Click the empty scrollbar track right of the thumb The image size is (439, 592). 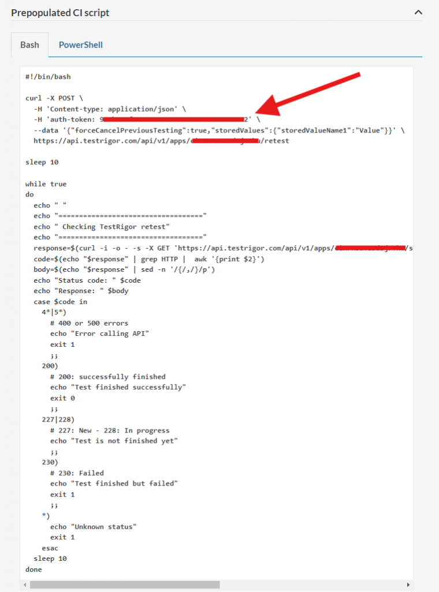click(x=312, y=584)
